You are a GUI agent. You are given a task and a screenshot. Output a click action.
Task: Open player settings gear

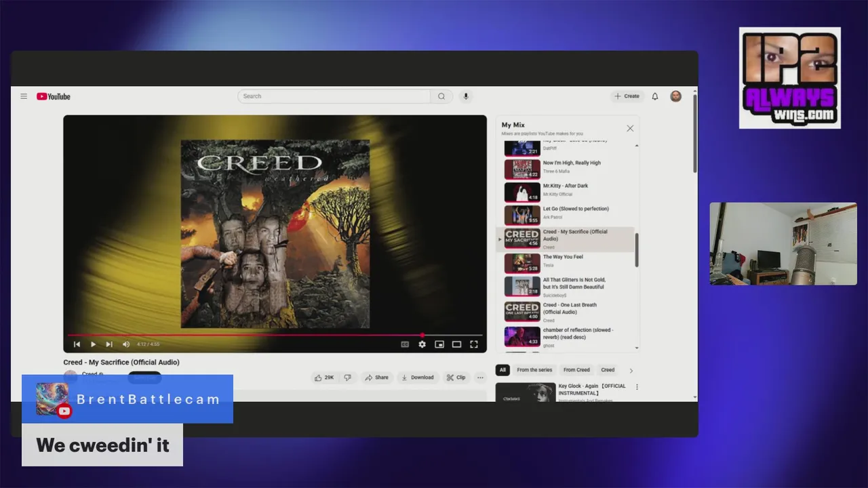pos(422,344)
